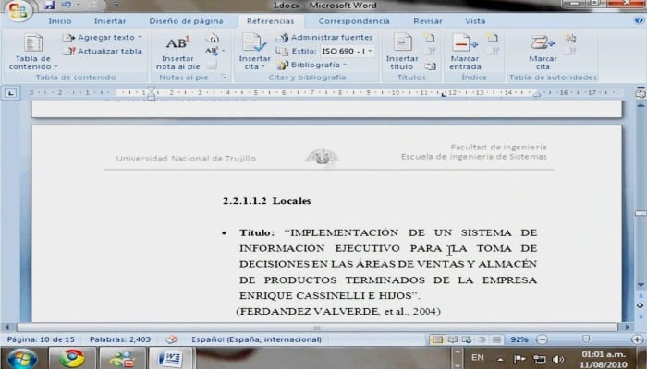Expand the Bibliografía dropdown
Viewport: 647px width, 369px height.
point(312,65)
